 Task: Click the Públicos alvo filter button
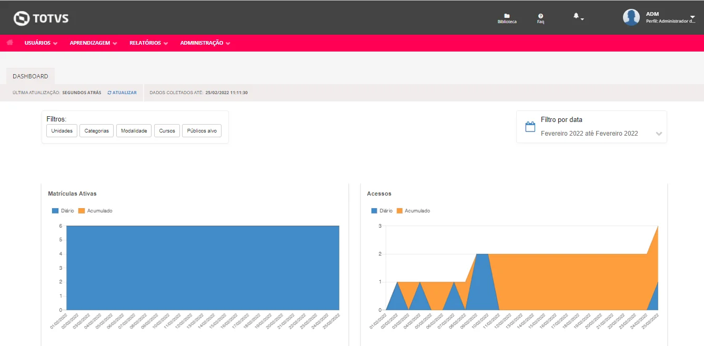202,131
